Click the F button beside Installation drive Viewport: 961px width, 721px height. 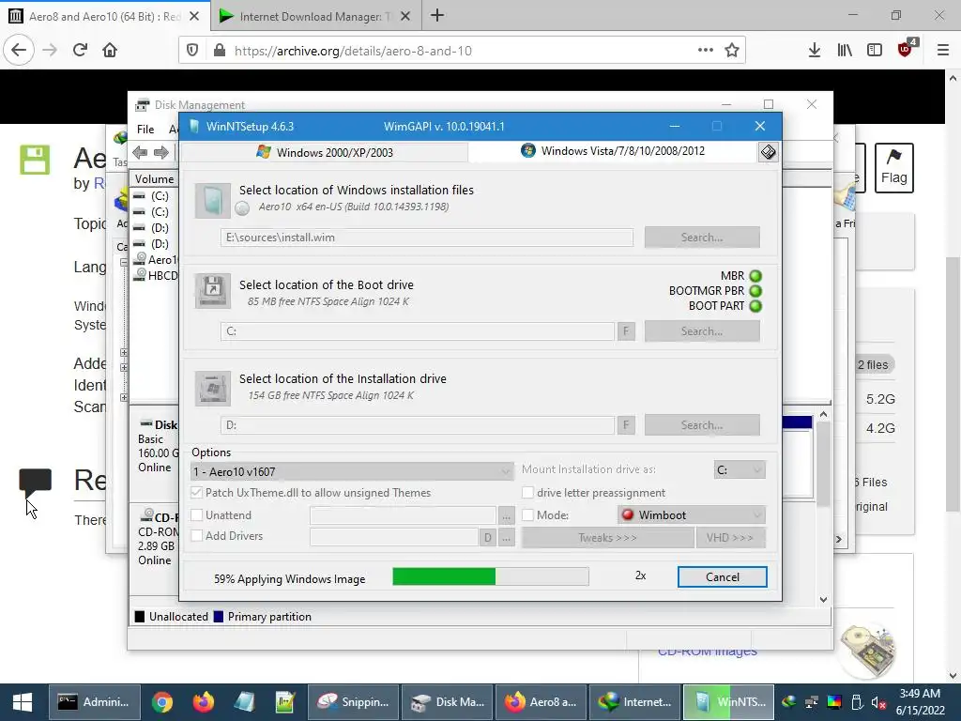coord(626,425)
